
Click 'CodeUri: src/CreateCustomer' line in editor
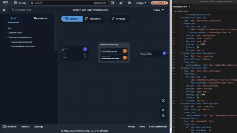pyautogui.click(x=202, y=86)
